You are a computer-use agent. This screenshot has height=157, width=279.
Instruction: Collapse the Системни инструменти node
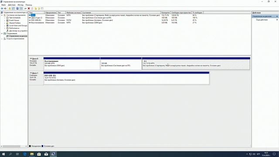pyautogui.click(x=2, y=15)
